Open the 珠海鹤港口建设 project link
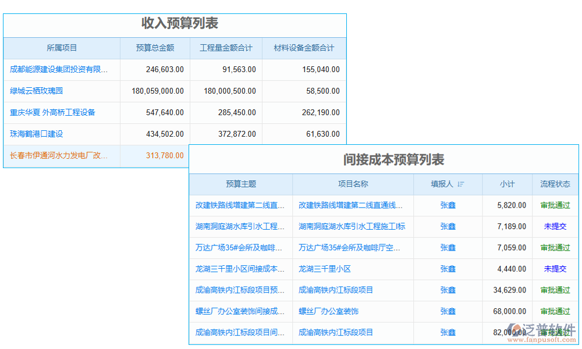Viewport: 582px width, 349px height. pos(36,134)
